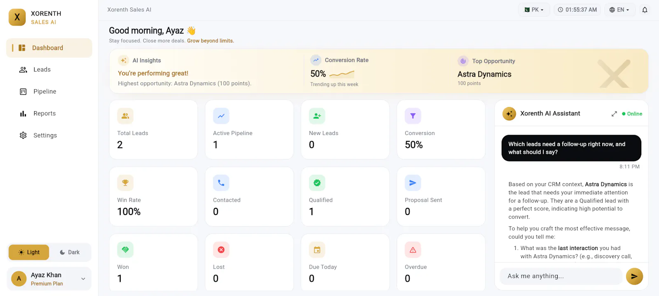Click the AI Insights sparkle icon

[124, 61]
